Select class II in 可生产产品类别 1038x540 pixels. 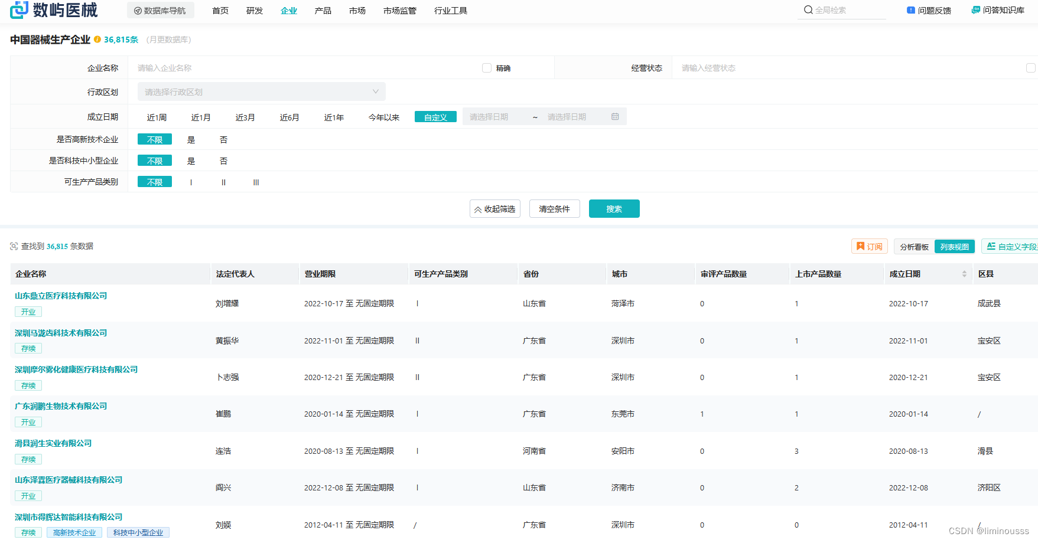(223, 182)
